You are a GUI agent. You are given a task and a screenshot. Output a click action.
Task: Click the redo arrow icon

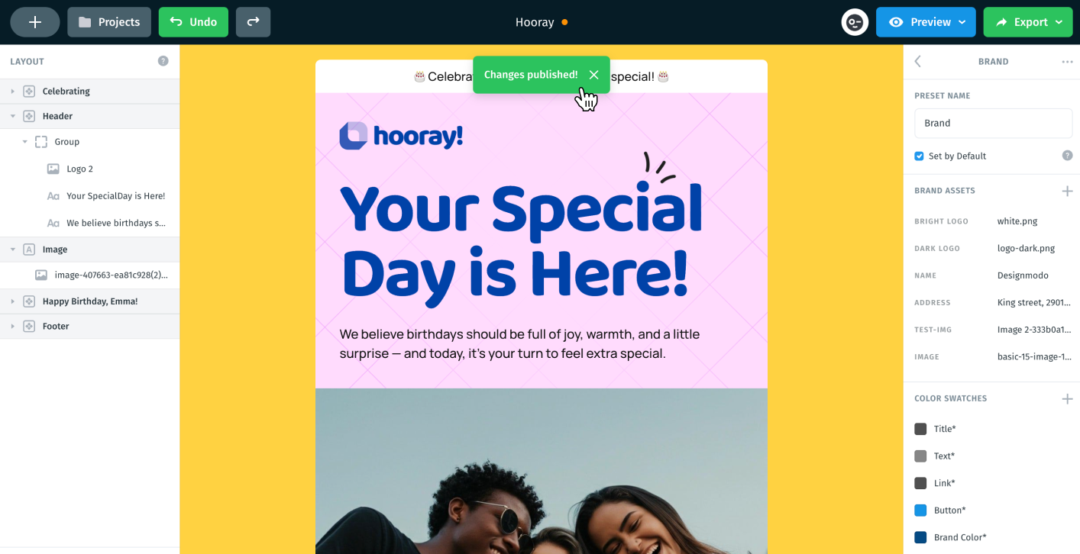point(253,22)
